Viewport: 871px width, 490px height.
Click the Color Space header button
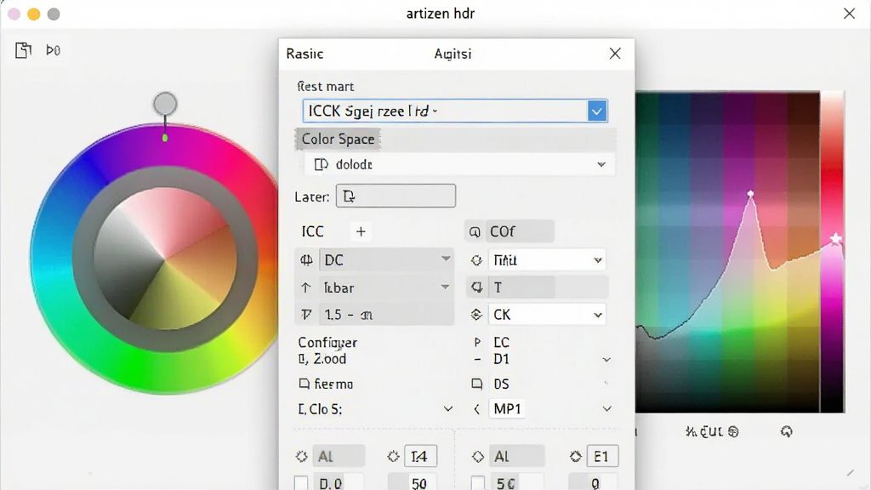pyautogui.click(x=338, y=139)
